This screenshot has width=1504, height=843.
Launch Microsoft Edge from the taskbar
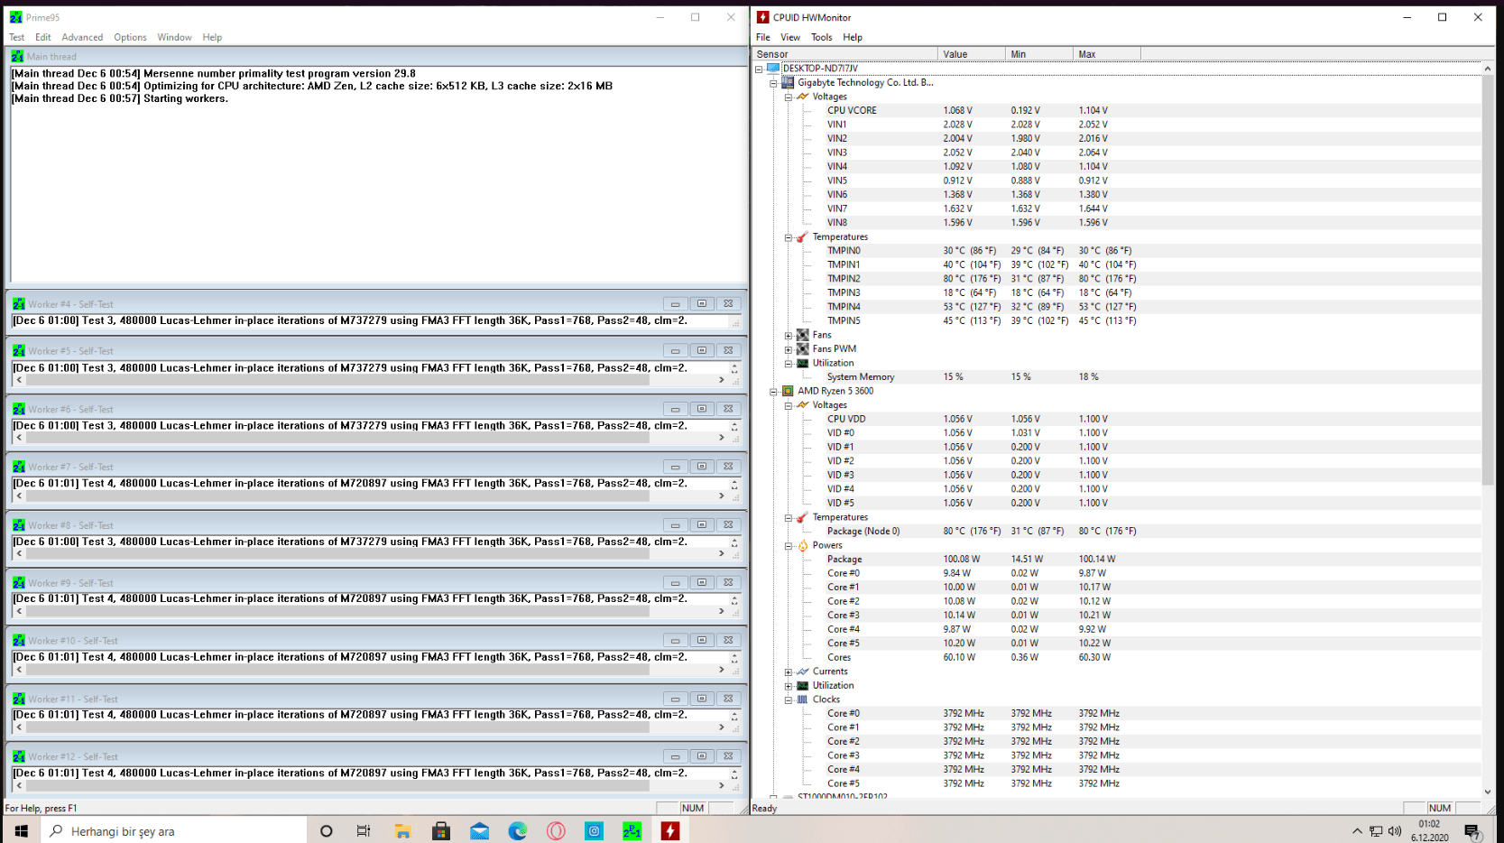pyautogui.click(x=518, y=831)
